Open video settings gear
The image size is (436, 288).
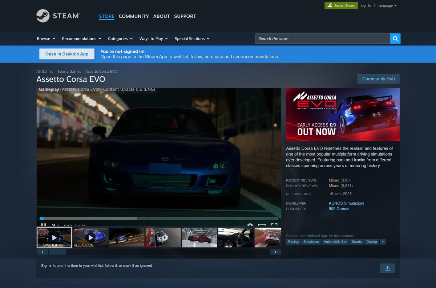click(x=250, y=225)
